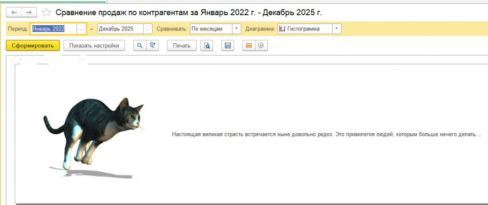Click Печать button

click(182, 45)
